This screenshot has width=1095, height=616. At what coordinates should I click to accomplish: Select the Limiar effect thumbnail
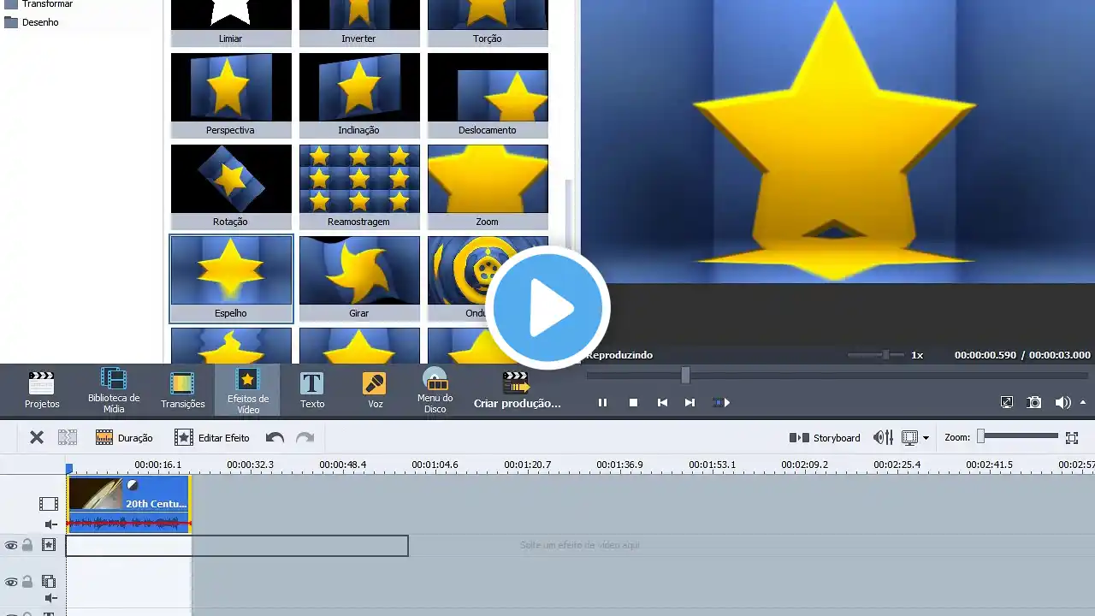[x=231, y=23]
